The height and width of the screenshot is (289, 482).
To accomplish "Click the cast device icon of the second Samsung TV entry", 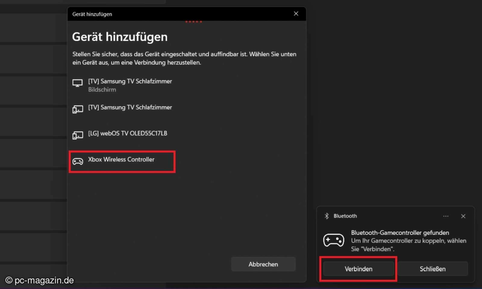I will click(78, 109).
